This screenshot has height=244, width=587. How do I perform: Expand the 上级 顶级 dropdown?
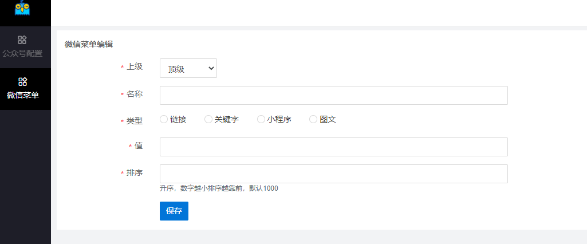tap(188, 69)
